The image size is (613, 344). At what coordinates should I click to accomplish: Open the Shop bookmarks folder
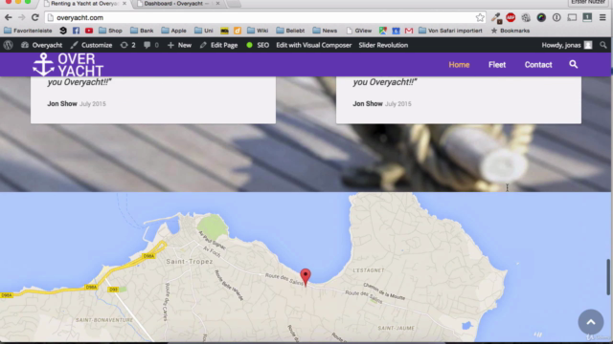pos(110,31)
